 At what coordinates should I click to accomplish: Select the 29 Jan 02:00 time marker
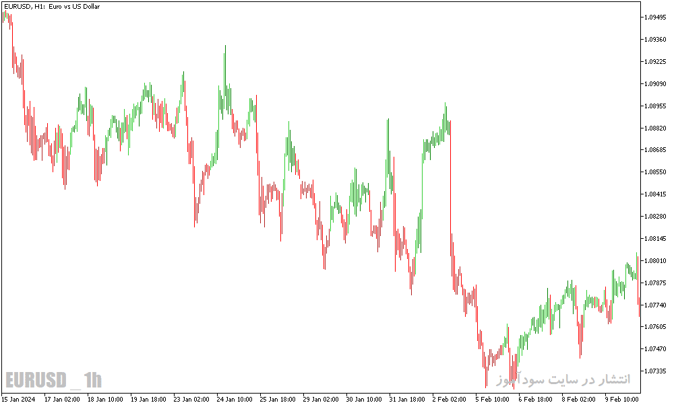[x=321, y=399]
